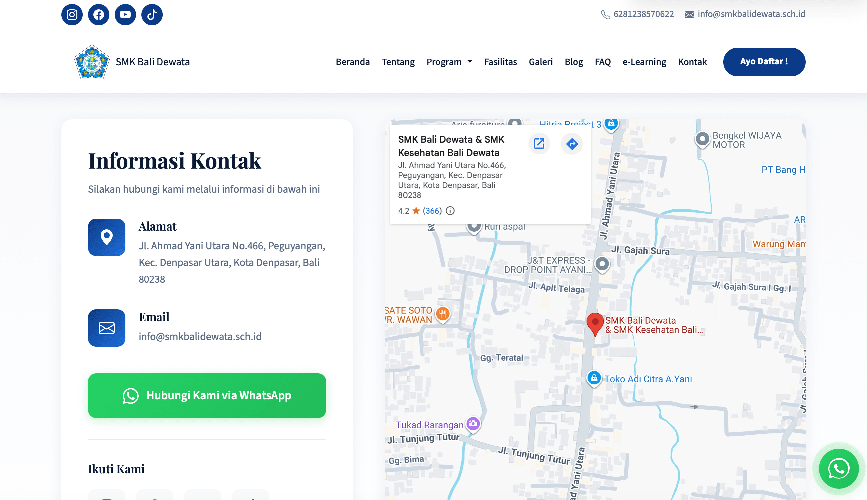Click the Warung Mam map label
867x500 pixels.
click(x=779, y=244)
